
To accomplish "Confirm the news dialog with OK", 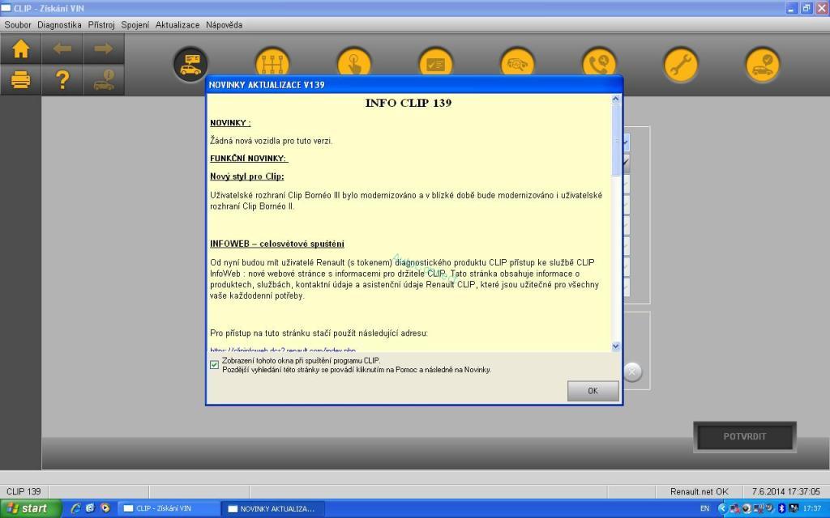I will tap(593, 391).
